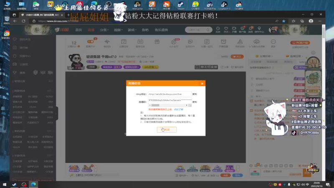Screen dimensions: 334x188
Task: Open the WeGame desktop shortcut
Action: tap(137, 5)
